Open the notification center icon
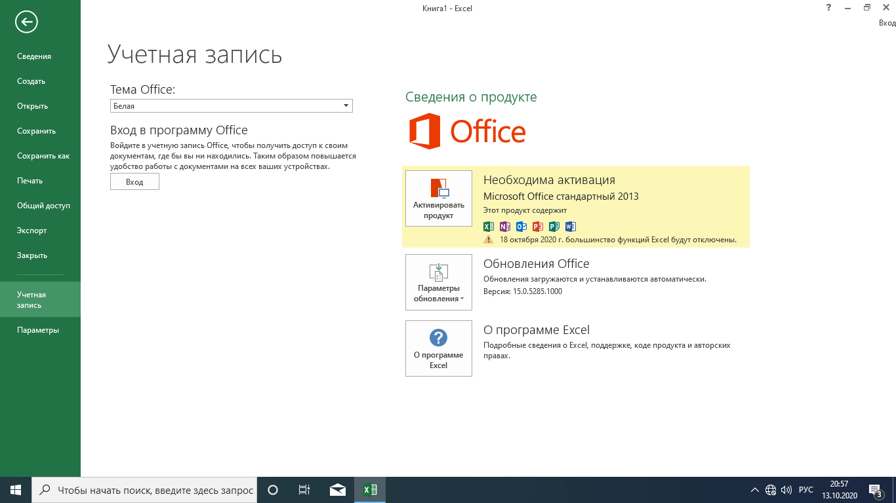 point(875,490)
